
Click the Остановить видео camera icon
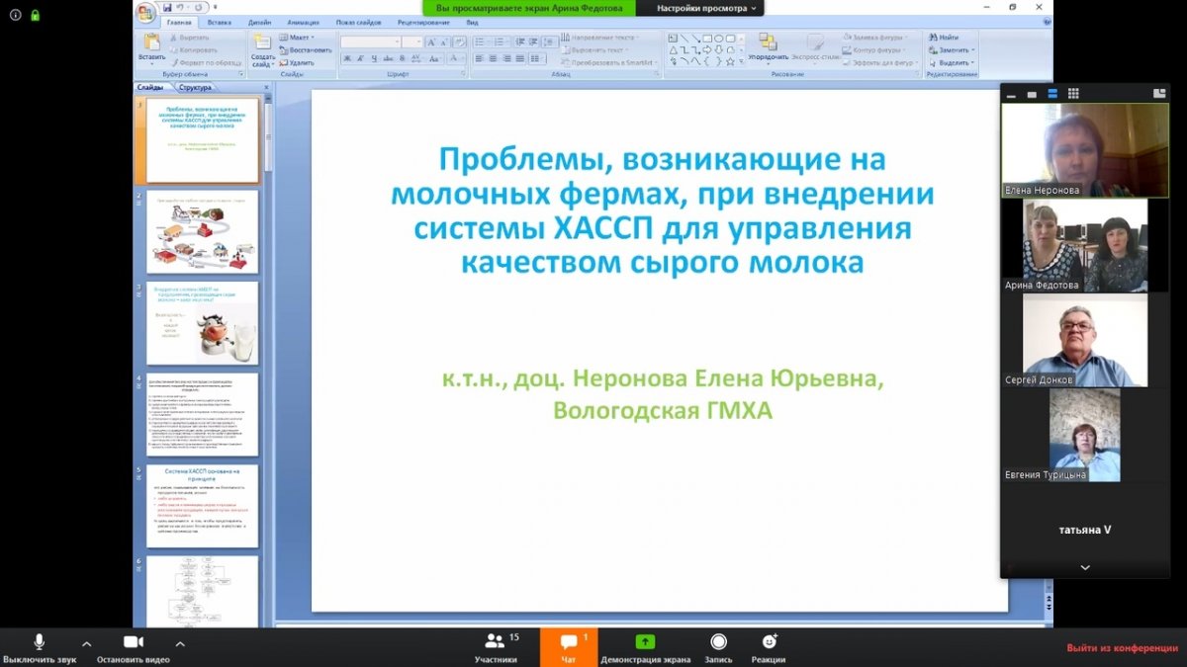133,642
